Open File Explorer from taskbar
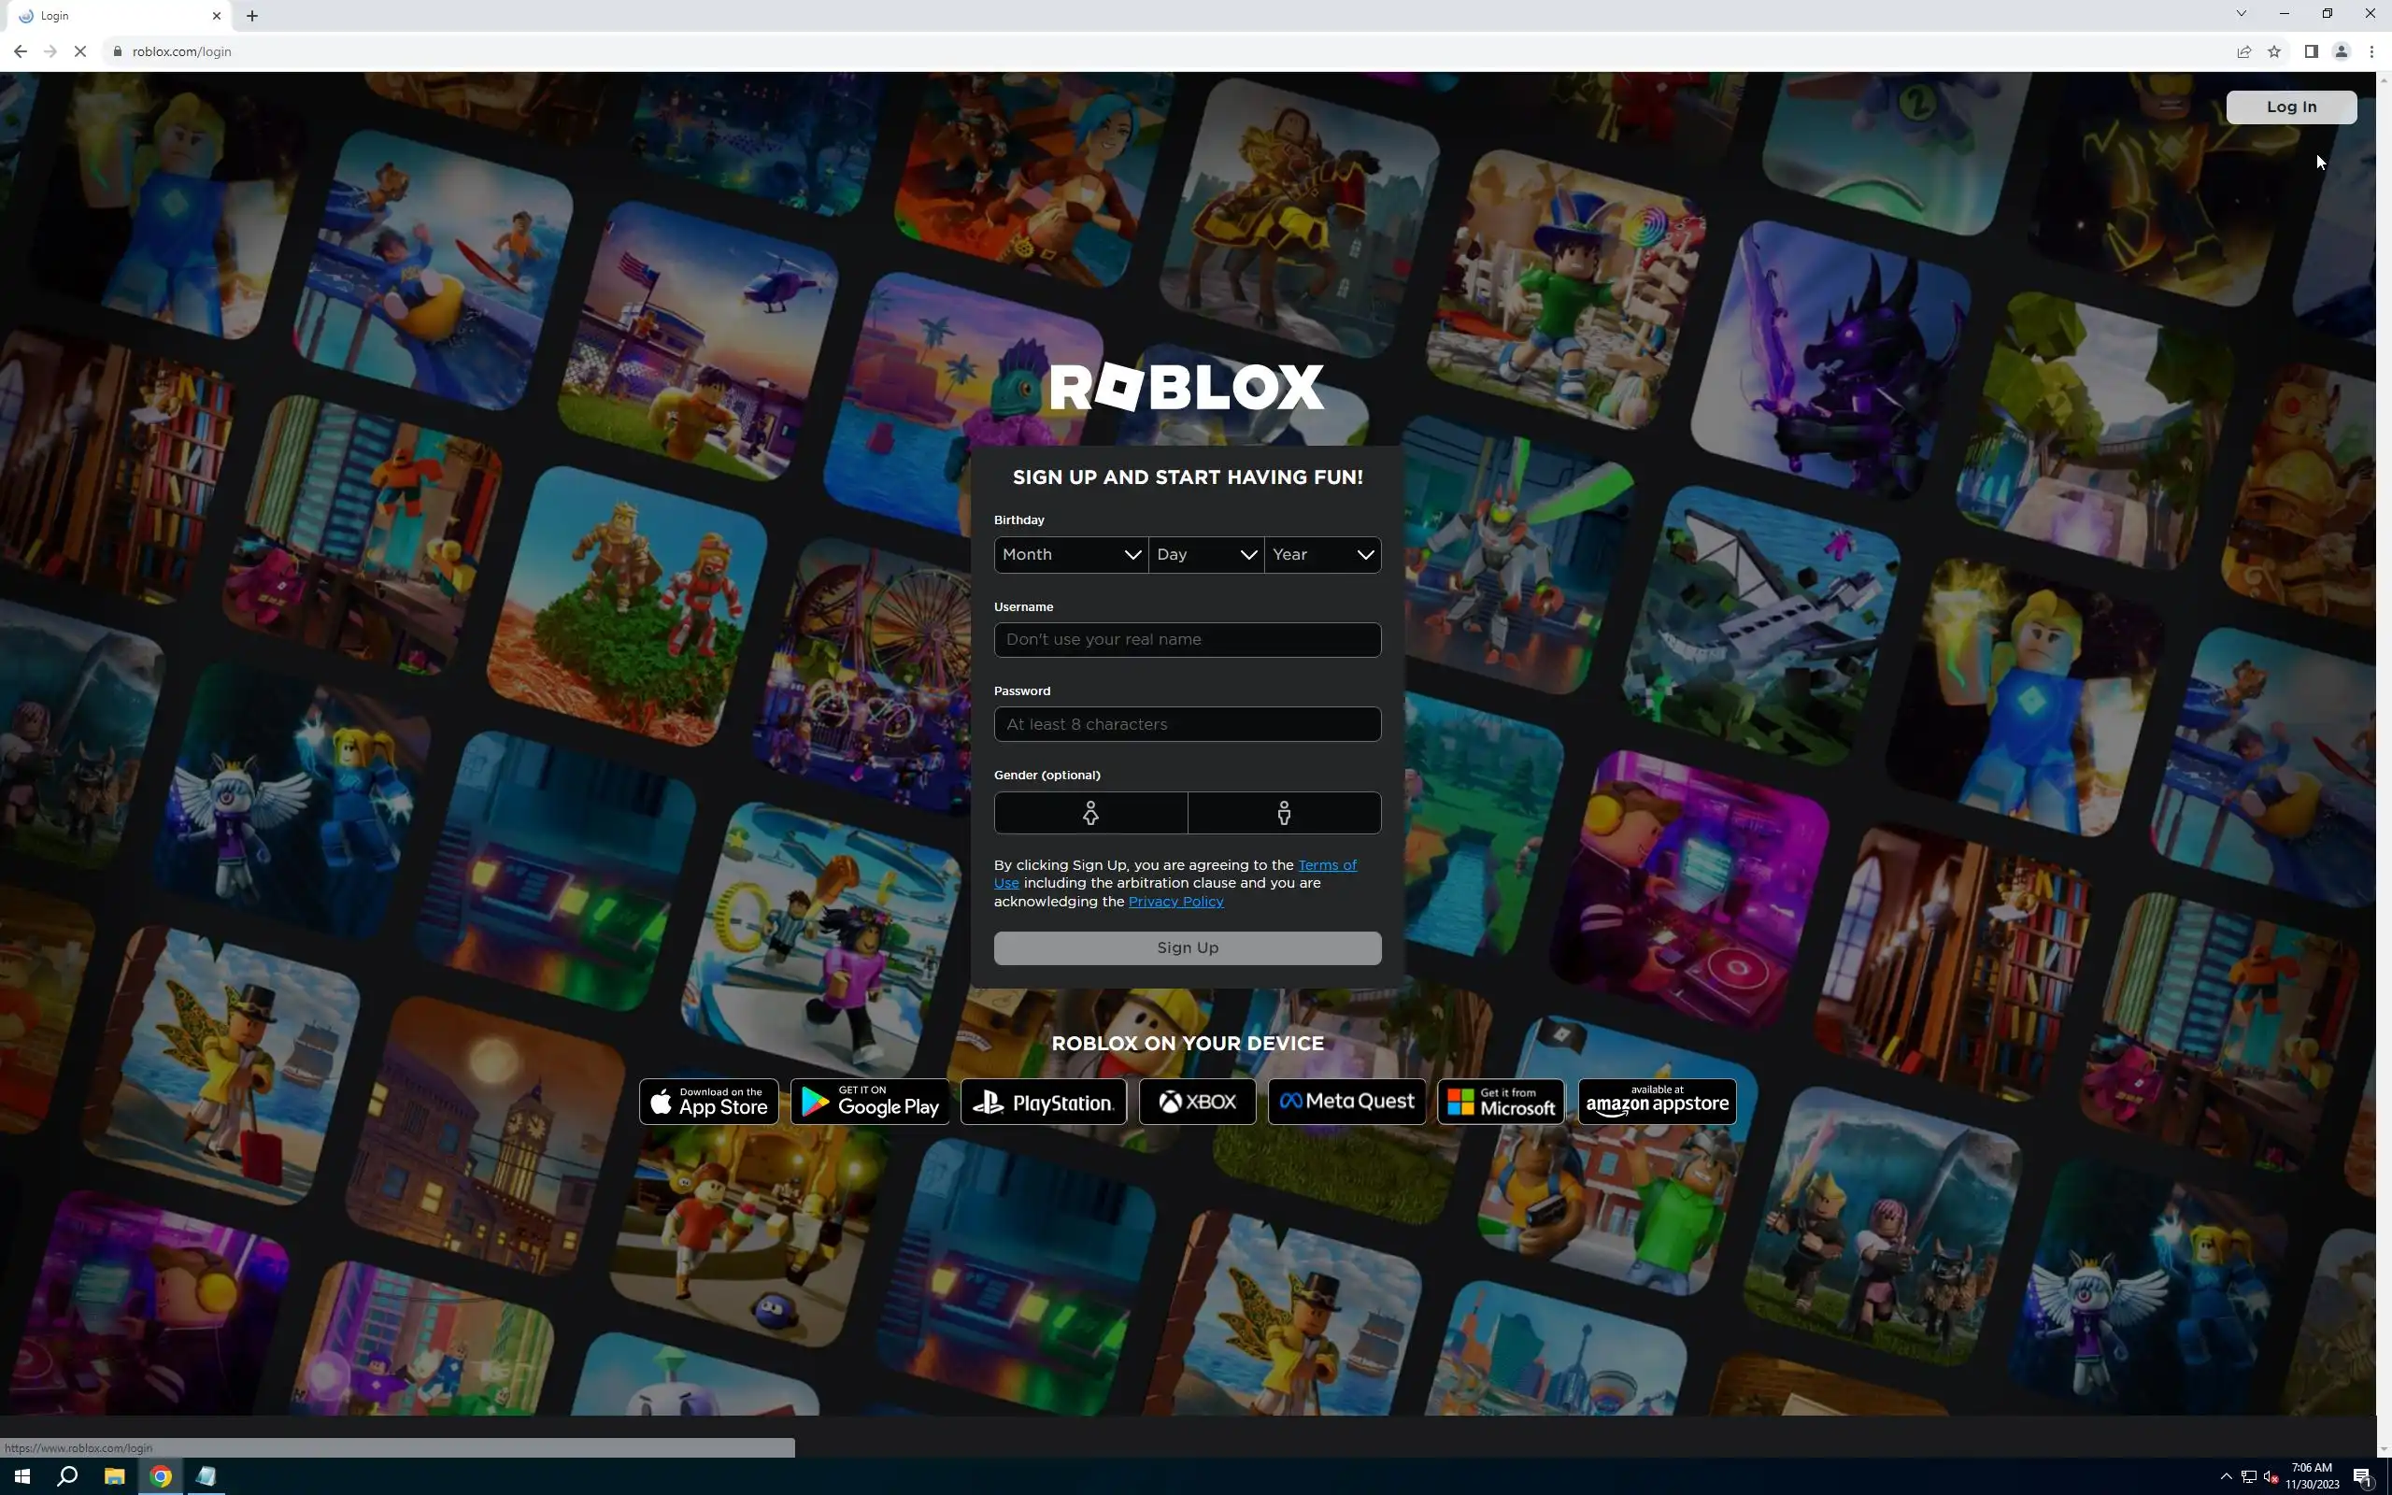 [114, 1476]
